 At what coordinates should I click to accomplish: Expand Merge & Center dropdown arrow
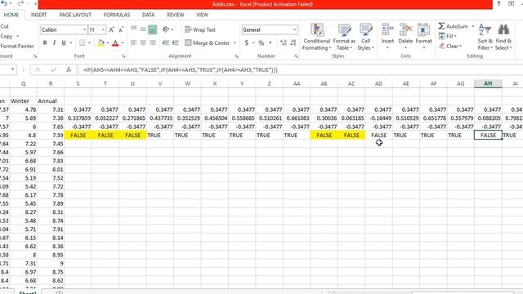(235, 43)
